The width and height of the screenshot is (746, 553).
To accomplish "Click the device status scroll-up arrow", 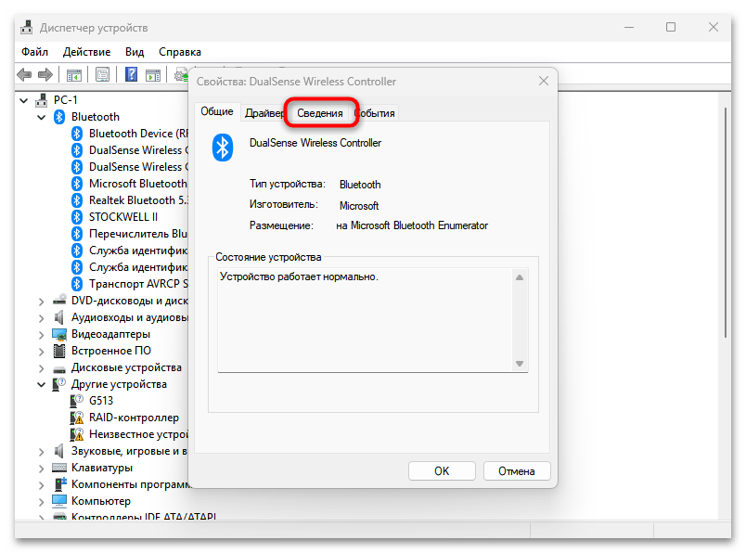I will point(520,277).
